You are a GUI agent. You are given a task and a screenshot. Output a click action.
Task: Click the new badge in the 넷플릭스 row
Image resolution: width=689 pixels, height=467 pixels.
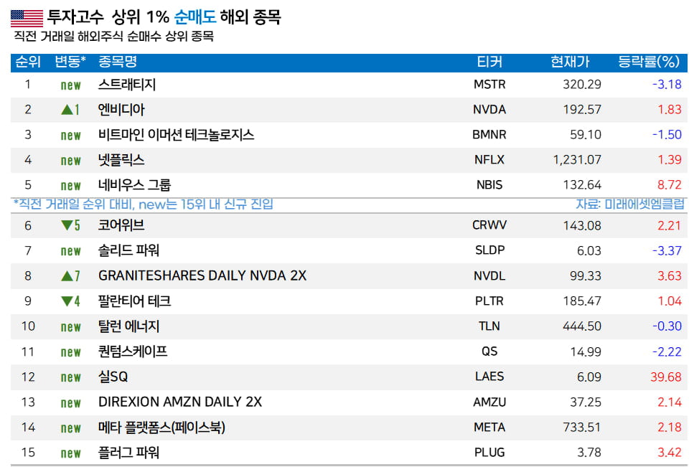70,161
